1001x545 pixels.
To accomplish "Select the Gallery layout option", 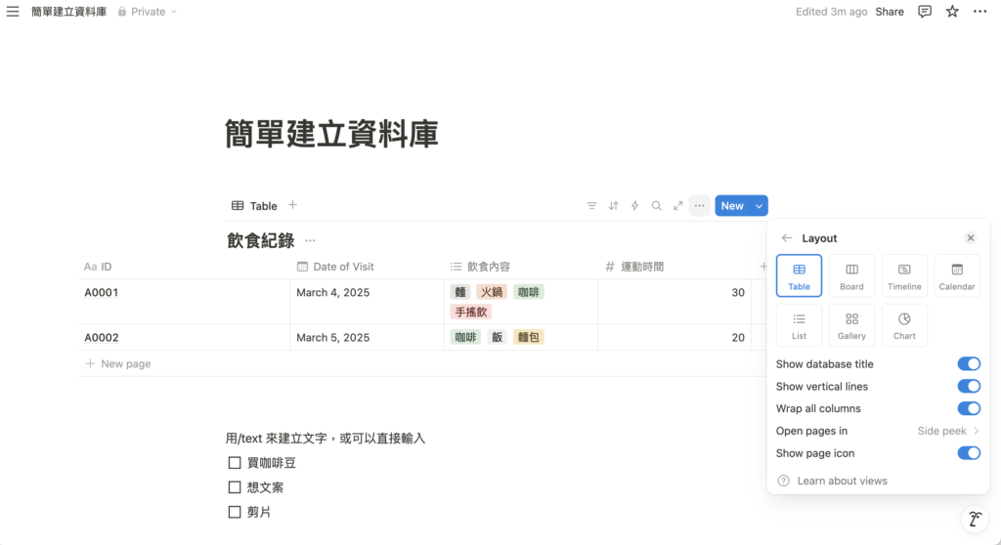I will (851, 325).
